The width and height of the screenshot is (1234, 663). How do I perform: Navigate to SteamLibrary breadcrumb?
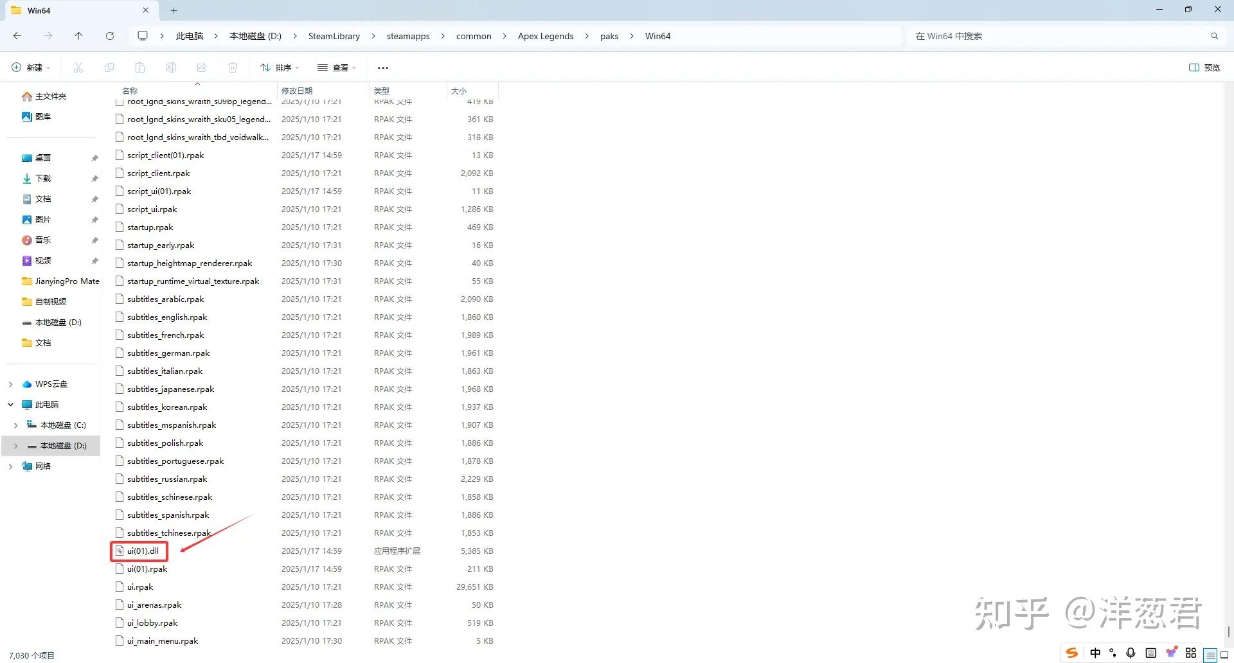click(334, 36)
